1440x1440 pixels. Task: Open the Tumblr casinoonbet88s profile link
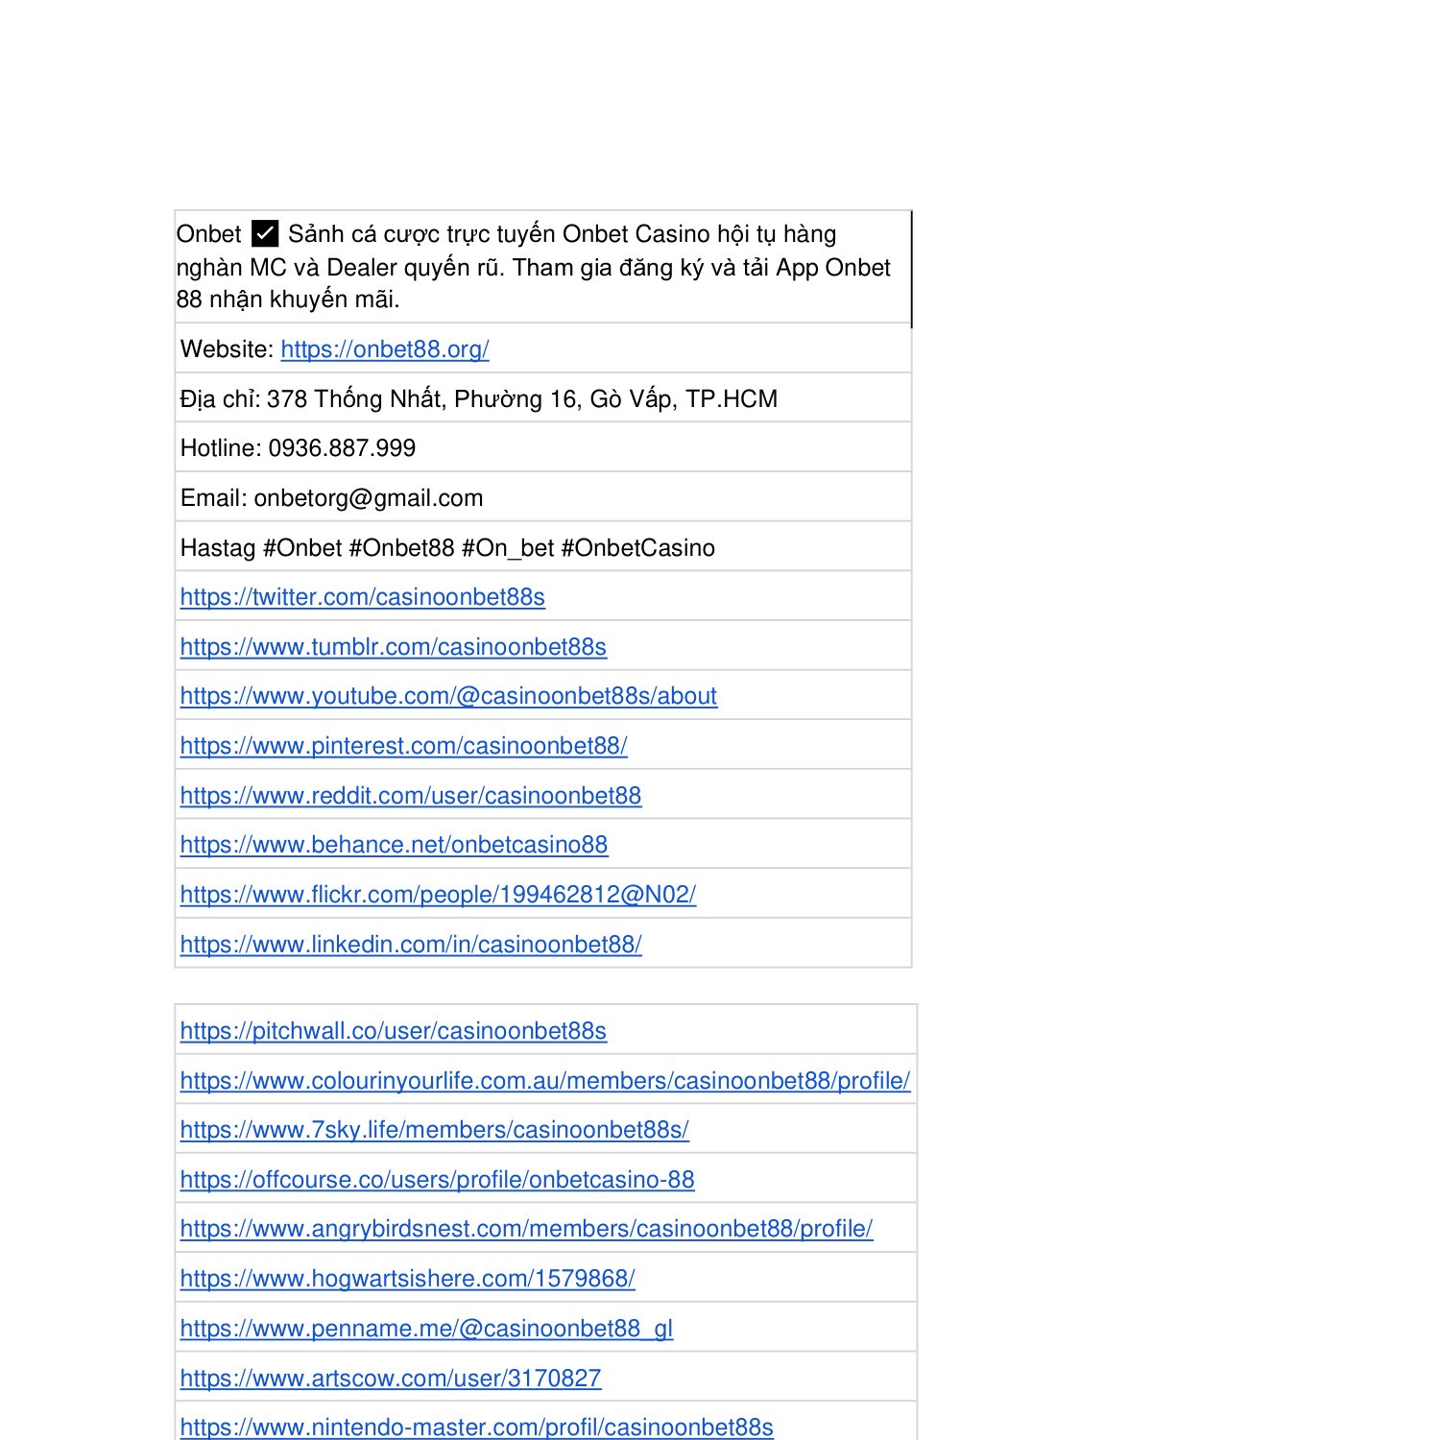pyautogui.click(x=393, y=647)
